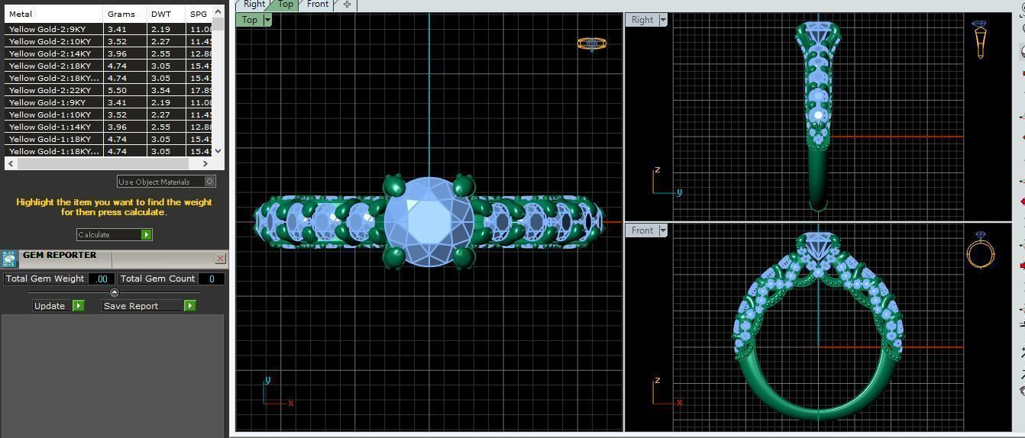
Task: Click the metal list scroll up arrow
Action: (218, 12)
